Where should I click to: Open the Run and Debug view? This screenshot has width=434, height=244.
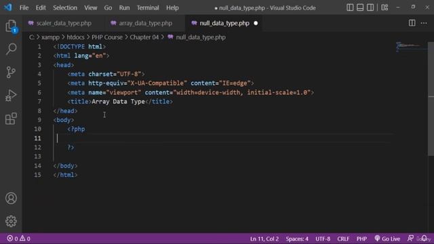click(11, 96)
